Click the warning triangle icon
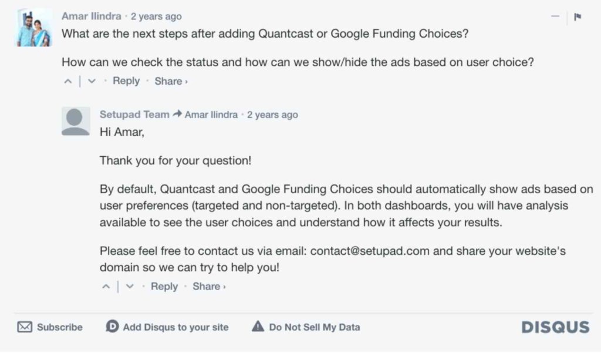Viewport: 601px width, 353px height. pos(258,327)
